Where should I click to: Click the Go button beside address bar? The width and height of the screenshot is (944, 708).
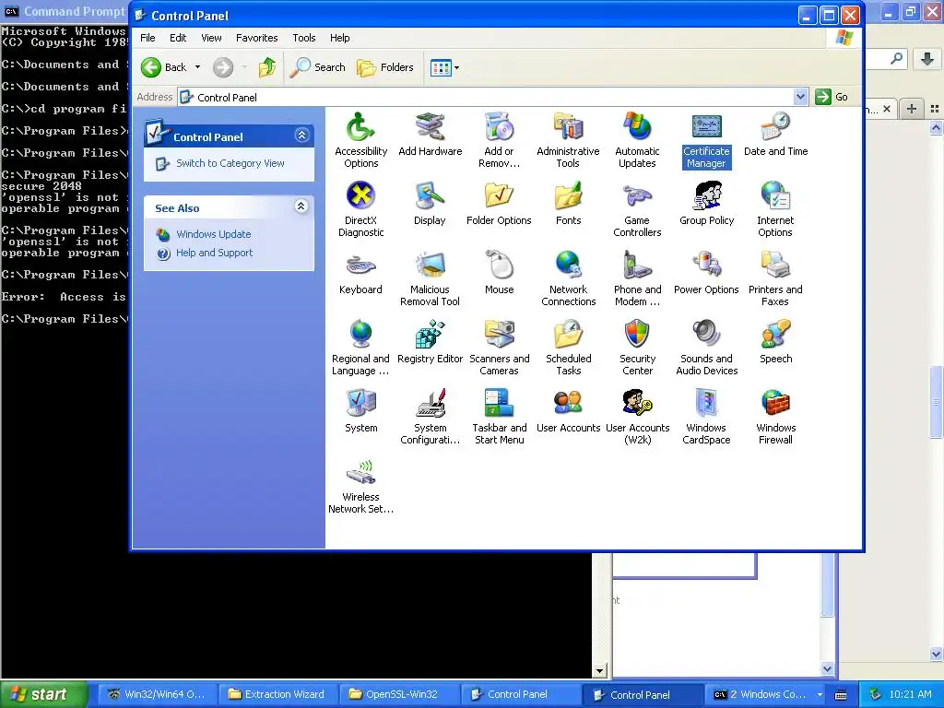click(x=832, y=97)
